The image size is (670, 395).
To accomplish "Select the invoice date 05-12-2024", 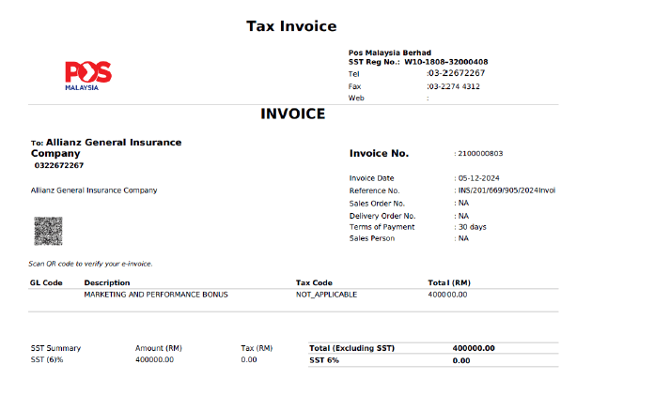I will pos(478,178).
